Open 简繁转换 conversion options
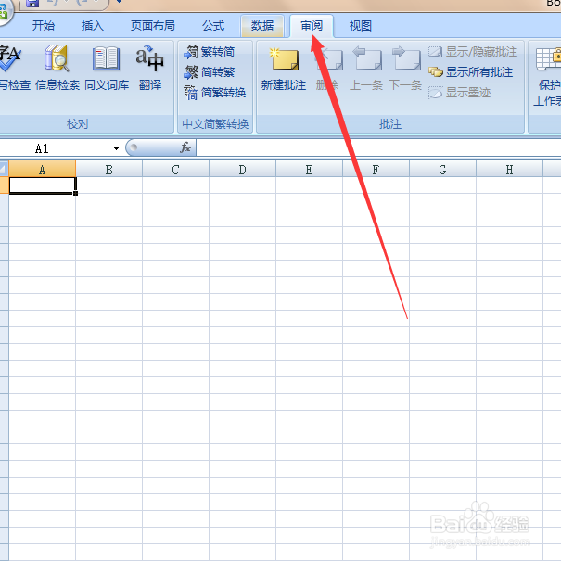 coord(215,93)
